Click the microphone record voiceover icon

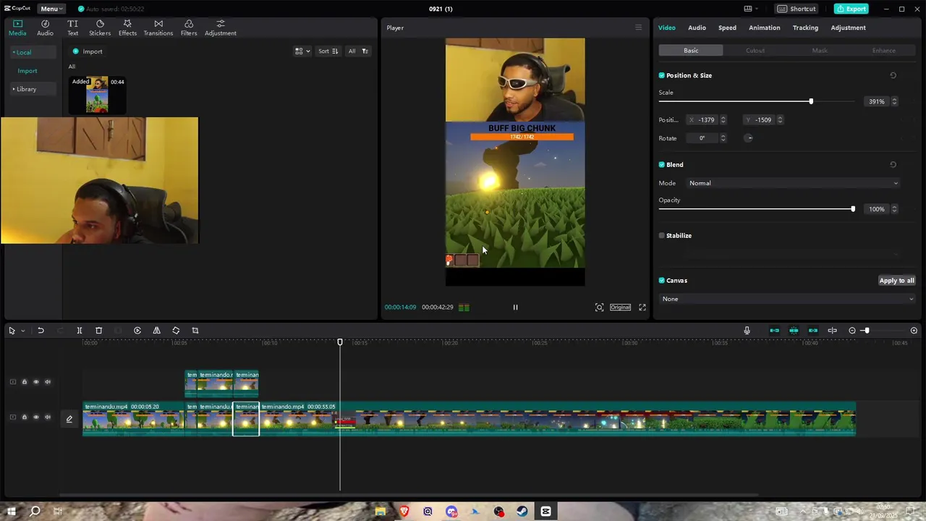tap(747, 331)
